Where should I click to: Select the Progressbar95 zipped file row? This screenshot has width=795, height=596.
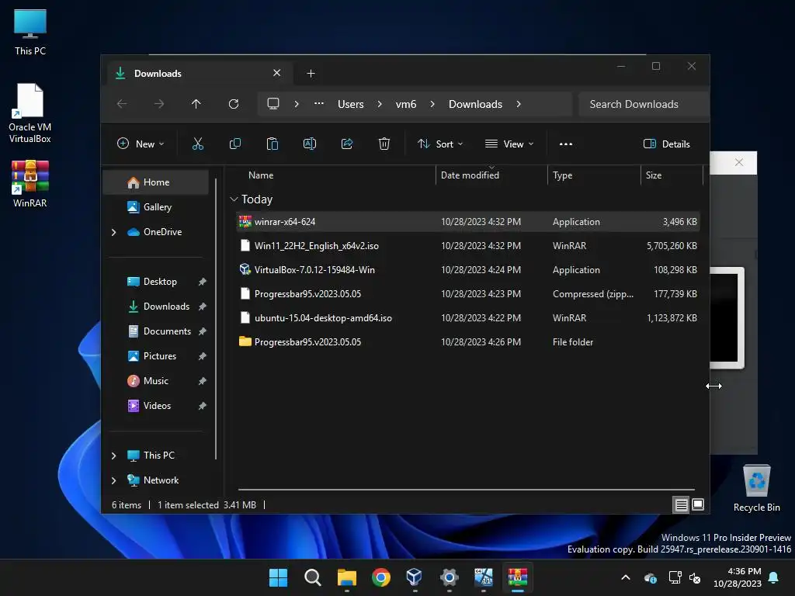468,294
